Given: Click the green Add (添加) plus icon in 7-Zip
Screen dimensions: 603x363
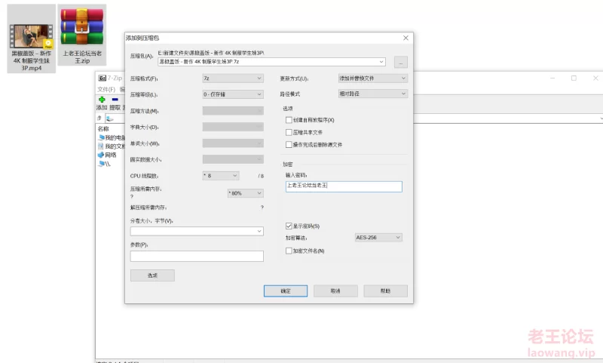Looking at the screenshot, I should [x=102, y=100].
